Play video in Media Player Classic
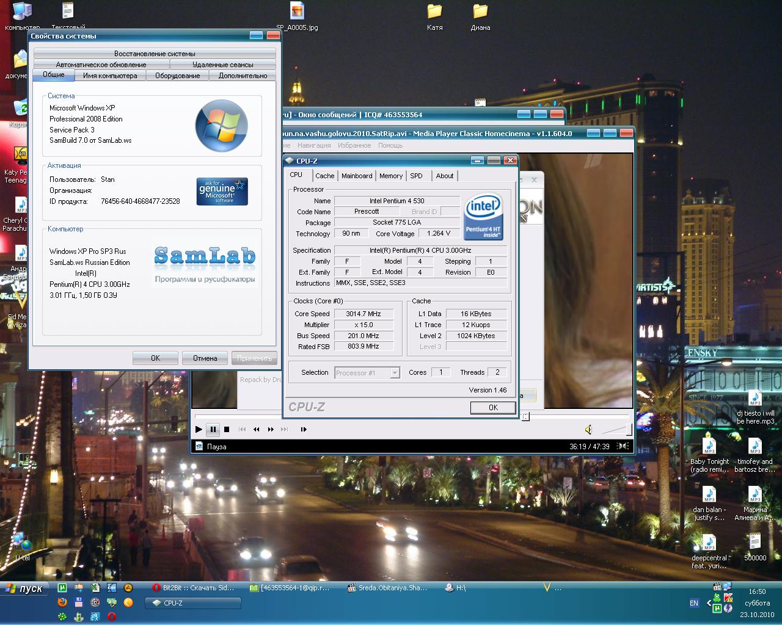 (199, 430)
